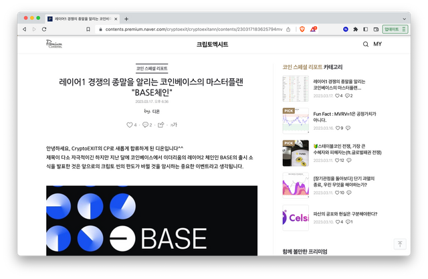Click heart icon on 파산의 공포와 item
This screenshot has height=279, width=428.
point(338,222)
